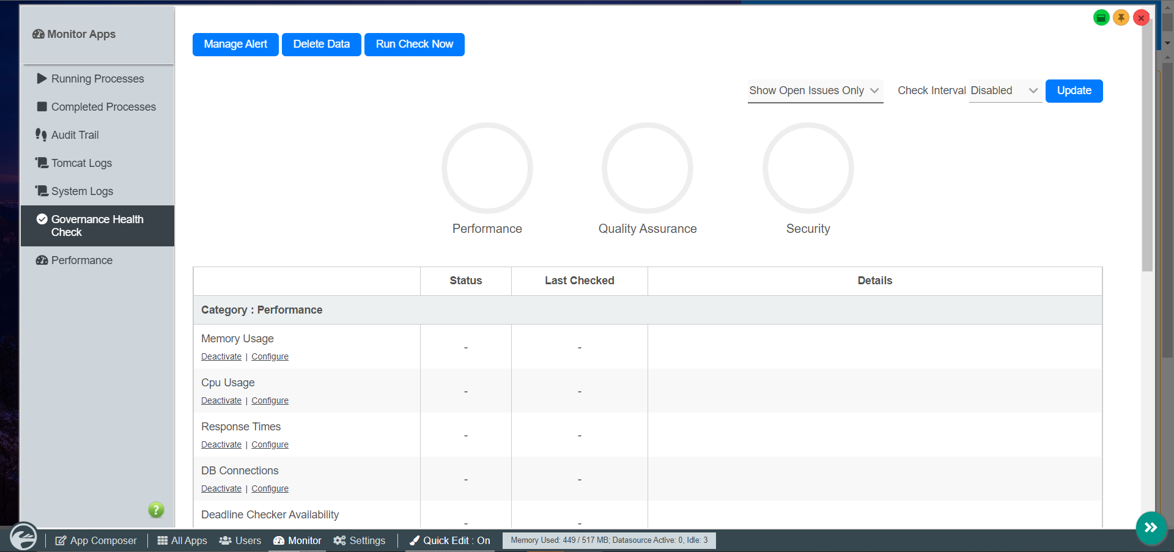Click the orange pin icon at top right
This screenshot has width=1174, height=552.
(1121, 18)
